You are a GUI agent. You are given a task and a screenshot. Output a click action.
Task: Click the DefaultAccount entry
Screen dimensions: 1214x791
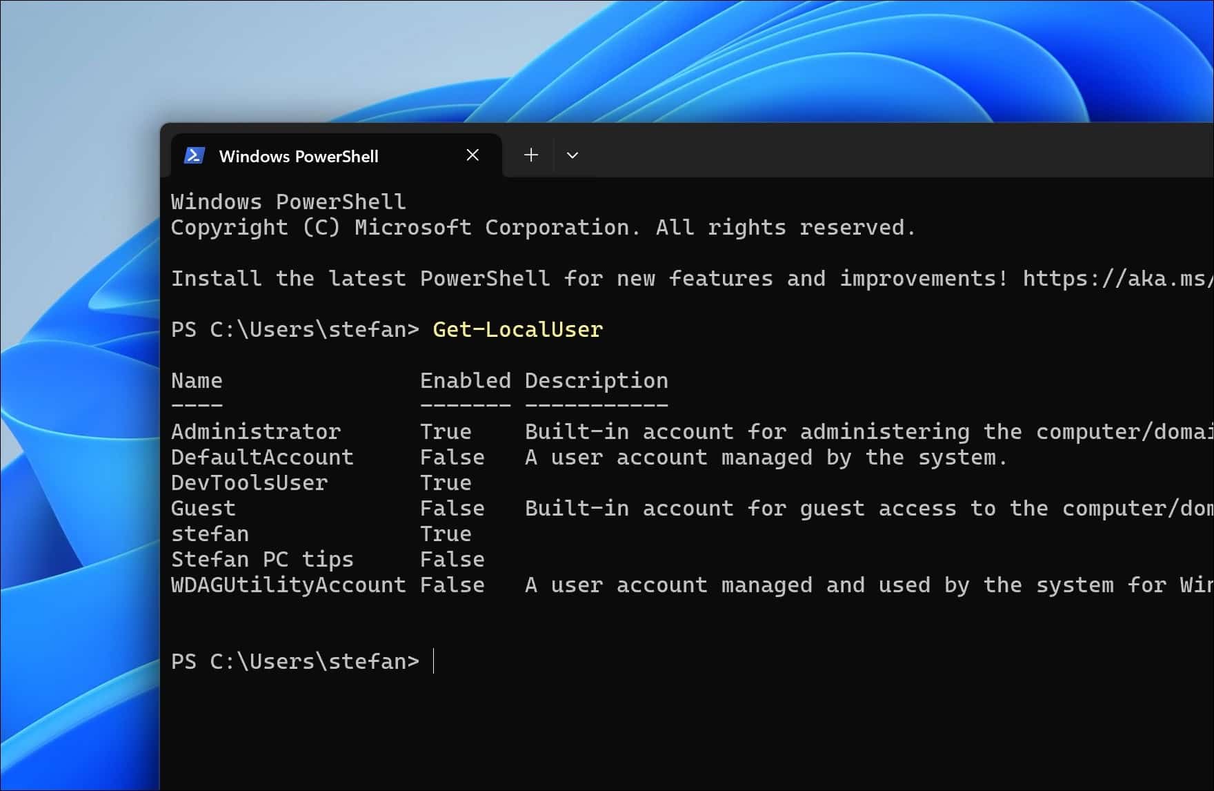coord(262,458)
